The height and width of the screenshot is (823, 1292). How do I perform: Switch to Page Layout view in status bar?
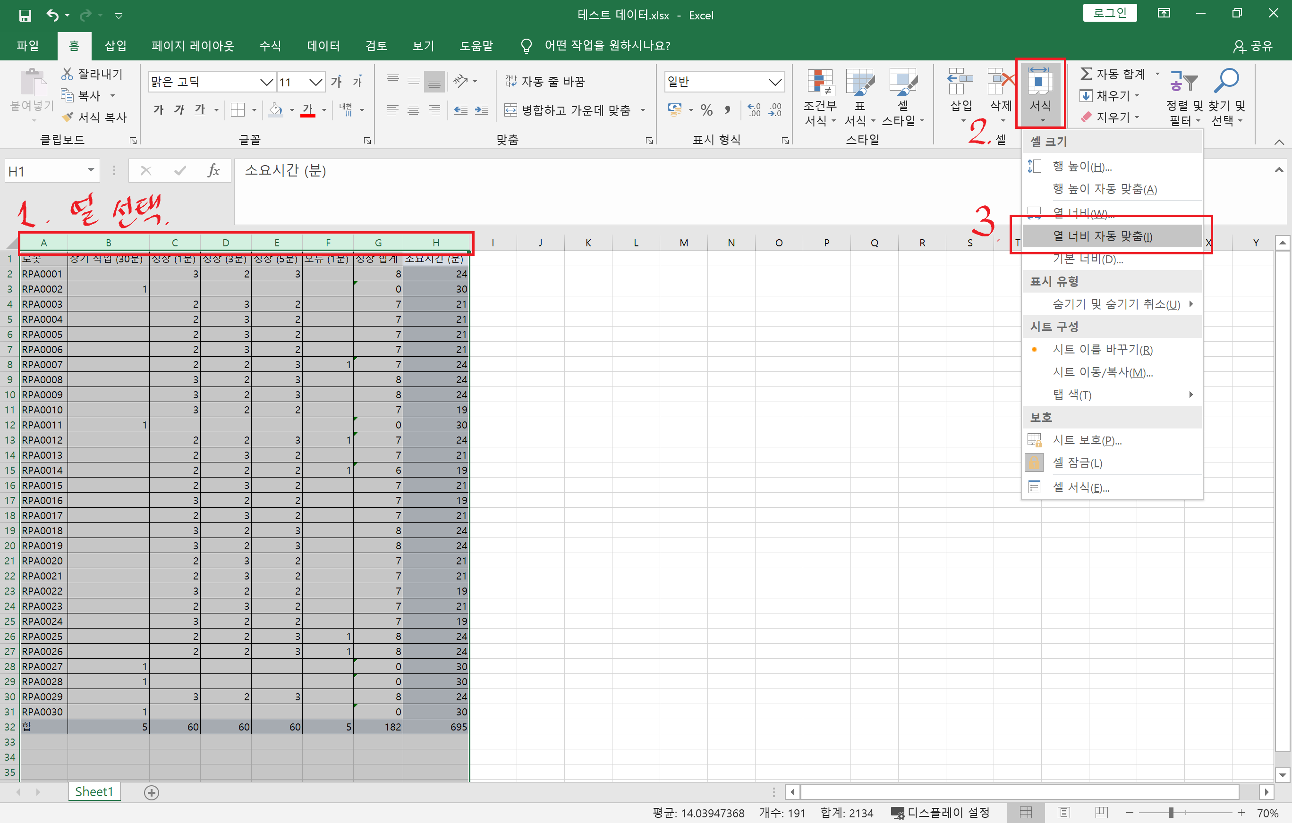click(1063, 813)
